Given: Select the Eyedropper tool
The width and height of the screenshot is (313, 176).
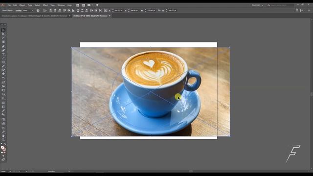Looking at the screenshot, I should [x=3, y=111].
